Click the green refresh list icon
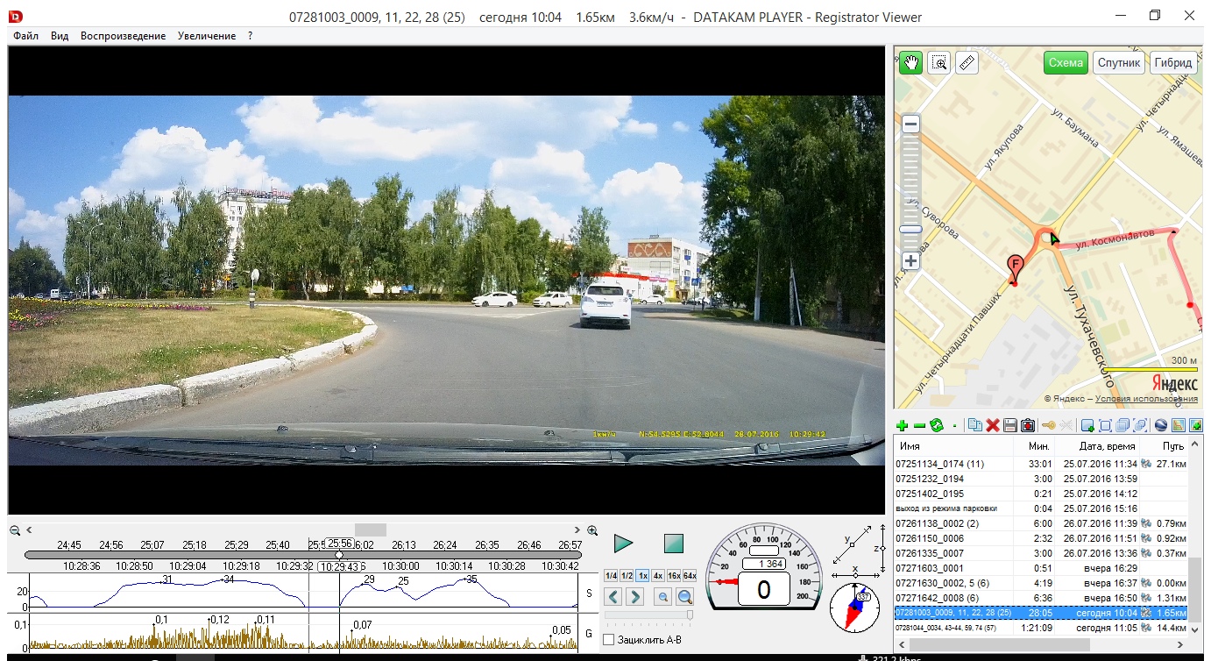The image size is (1211, 661). point(936,426)
